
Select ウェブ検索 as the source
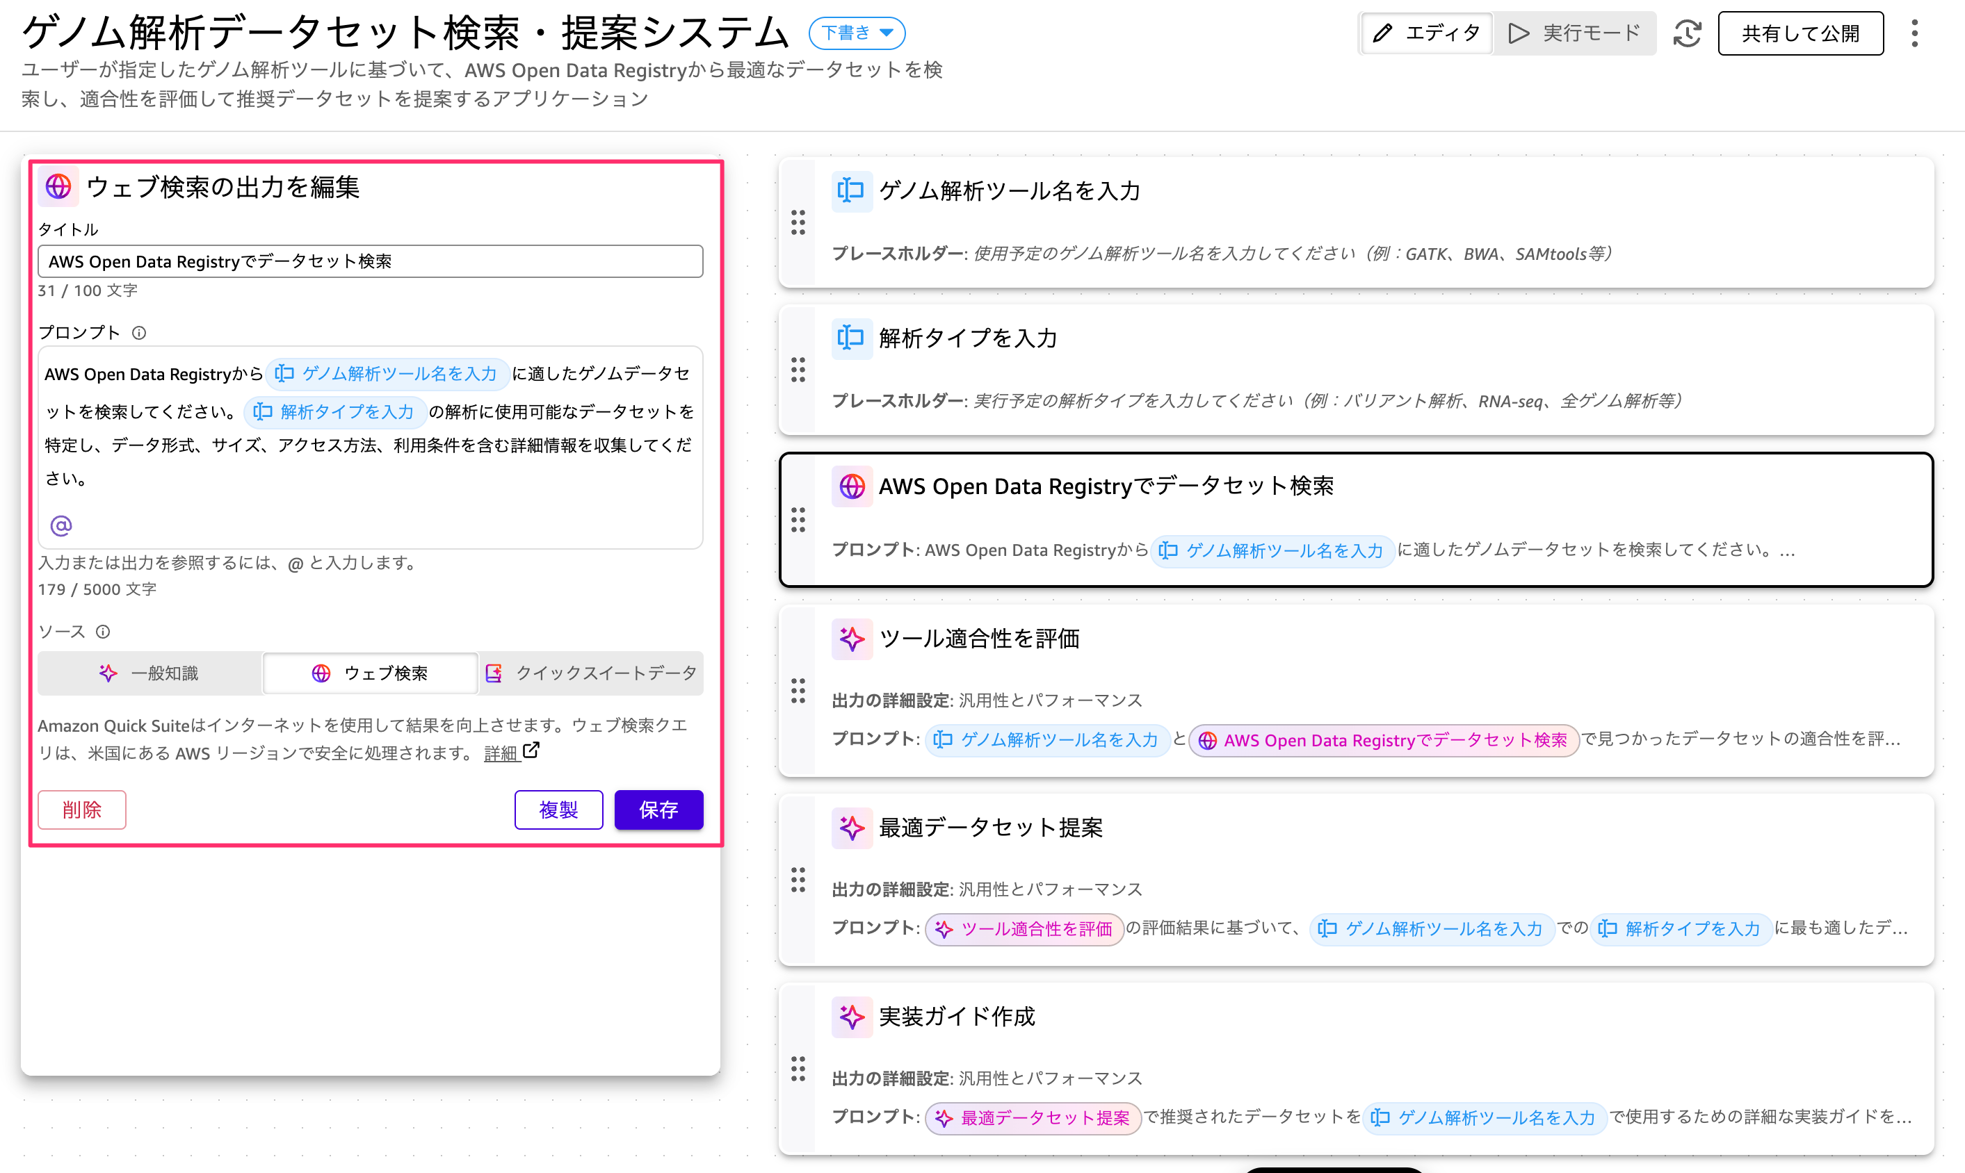tap(370, 673)
